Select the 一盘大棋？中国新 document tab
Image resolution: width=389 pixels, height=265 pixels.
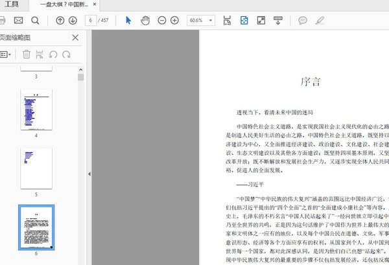[x=65, y=5]
